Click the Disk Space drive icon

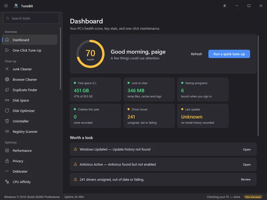[x=7, y=100]
